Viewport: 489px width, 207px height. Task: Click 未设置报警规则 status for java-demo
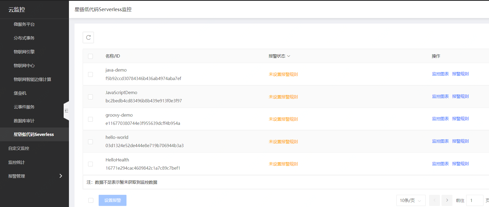tap(283, 74)
